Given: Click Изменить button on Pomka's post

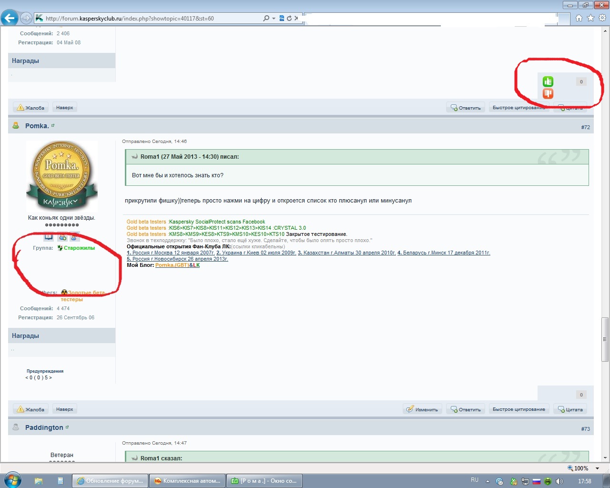Looking at the screenshot, I should [422, 409].
